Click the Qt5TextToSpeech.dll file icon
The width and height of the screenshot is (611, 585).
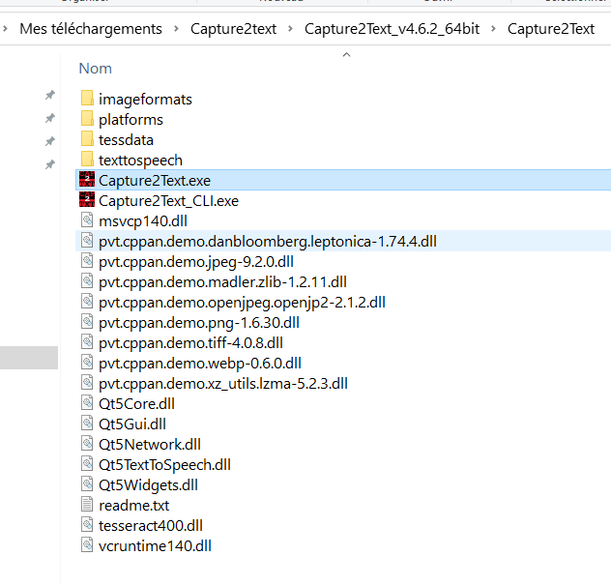point(87,463)
